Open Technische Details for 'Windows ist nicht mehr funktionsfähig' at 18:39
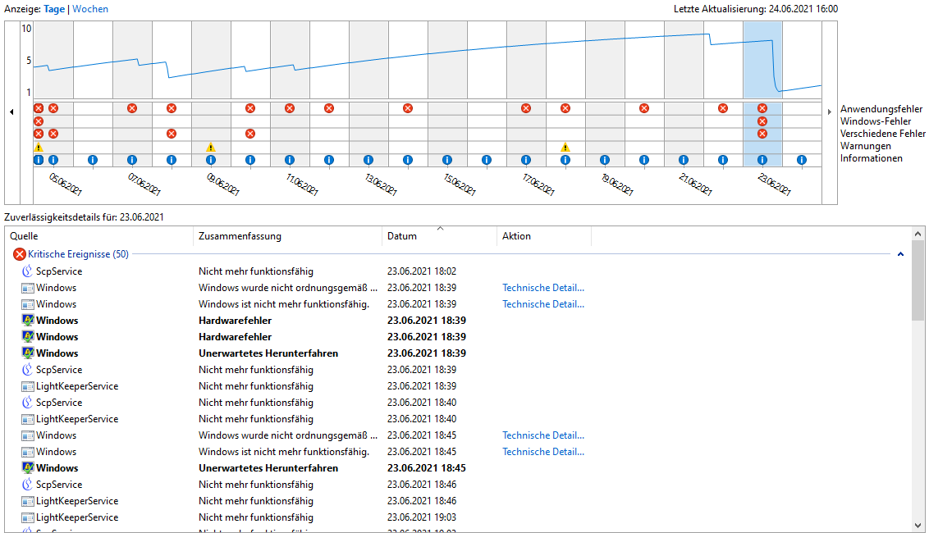 tap(543, 304)
